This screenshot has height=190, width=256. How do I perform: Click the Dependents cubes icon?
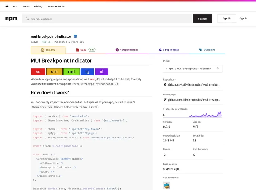tap(160, 50)
